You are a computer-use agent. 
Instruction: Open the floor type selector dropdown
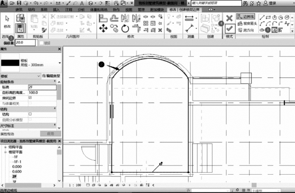60,63
